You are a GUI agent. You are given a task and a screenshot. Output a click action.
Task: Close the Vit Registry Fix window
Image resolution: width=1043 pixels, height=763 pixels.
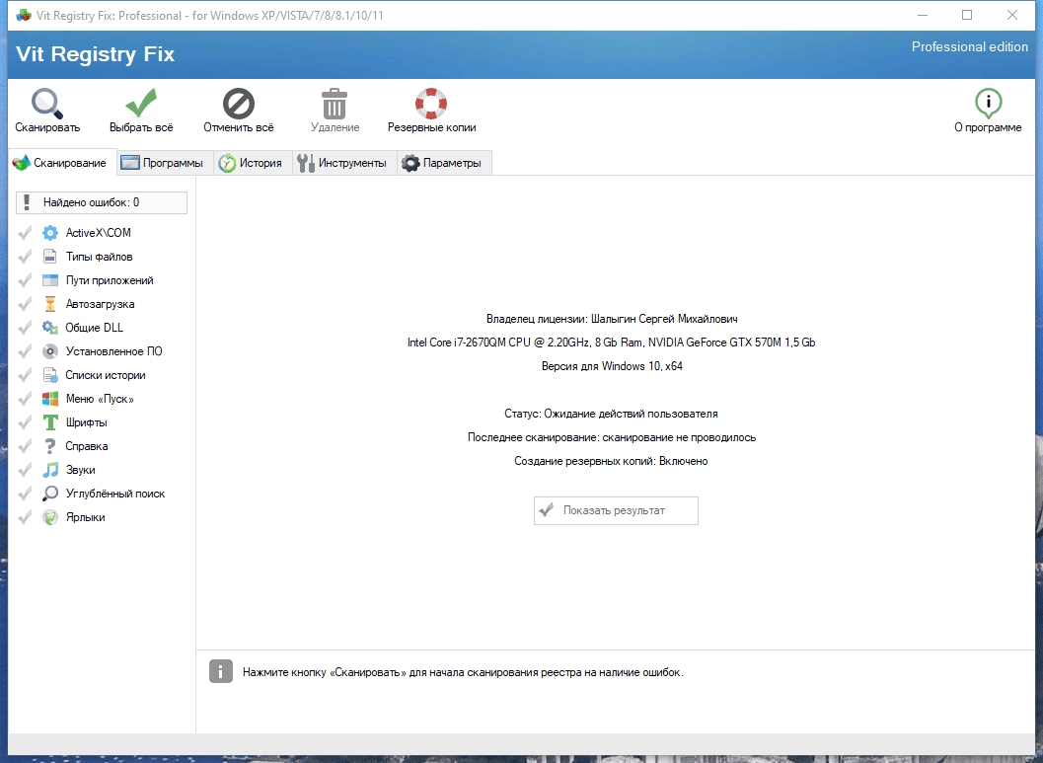click(1012, 15)
